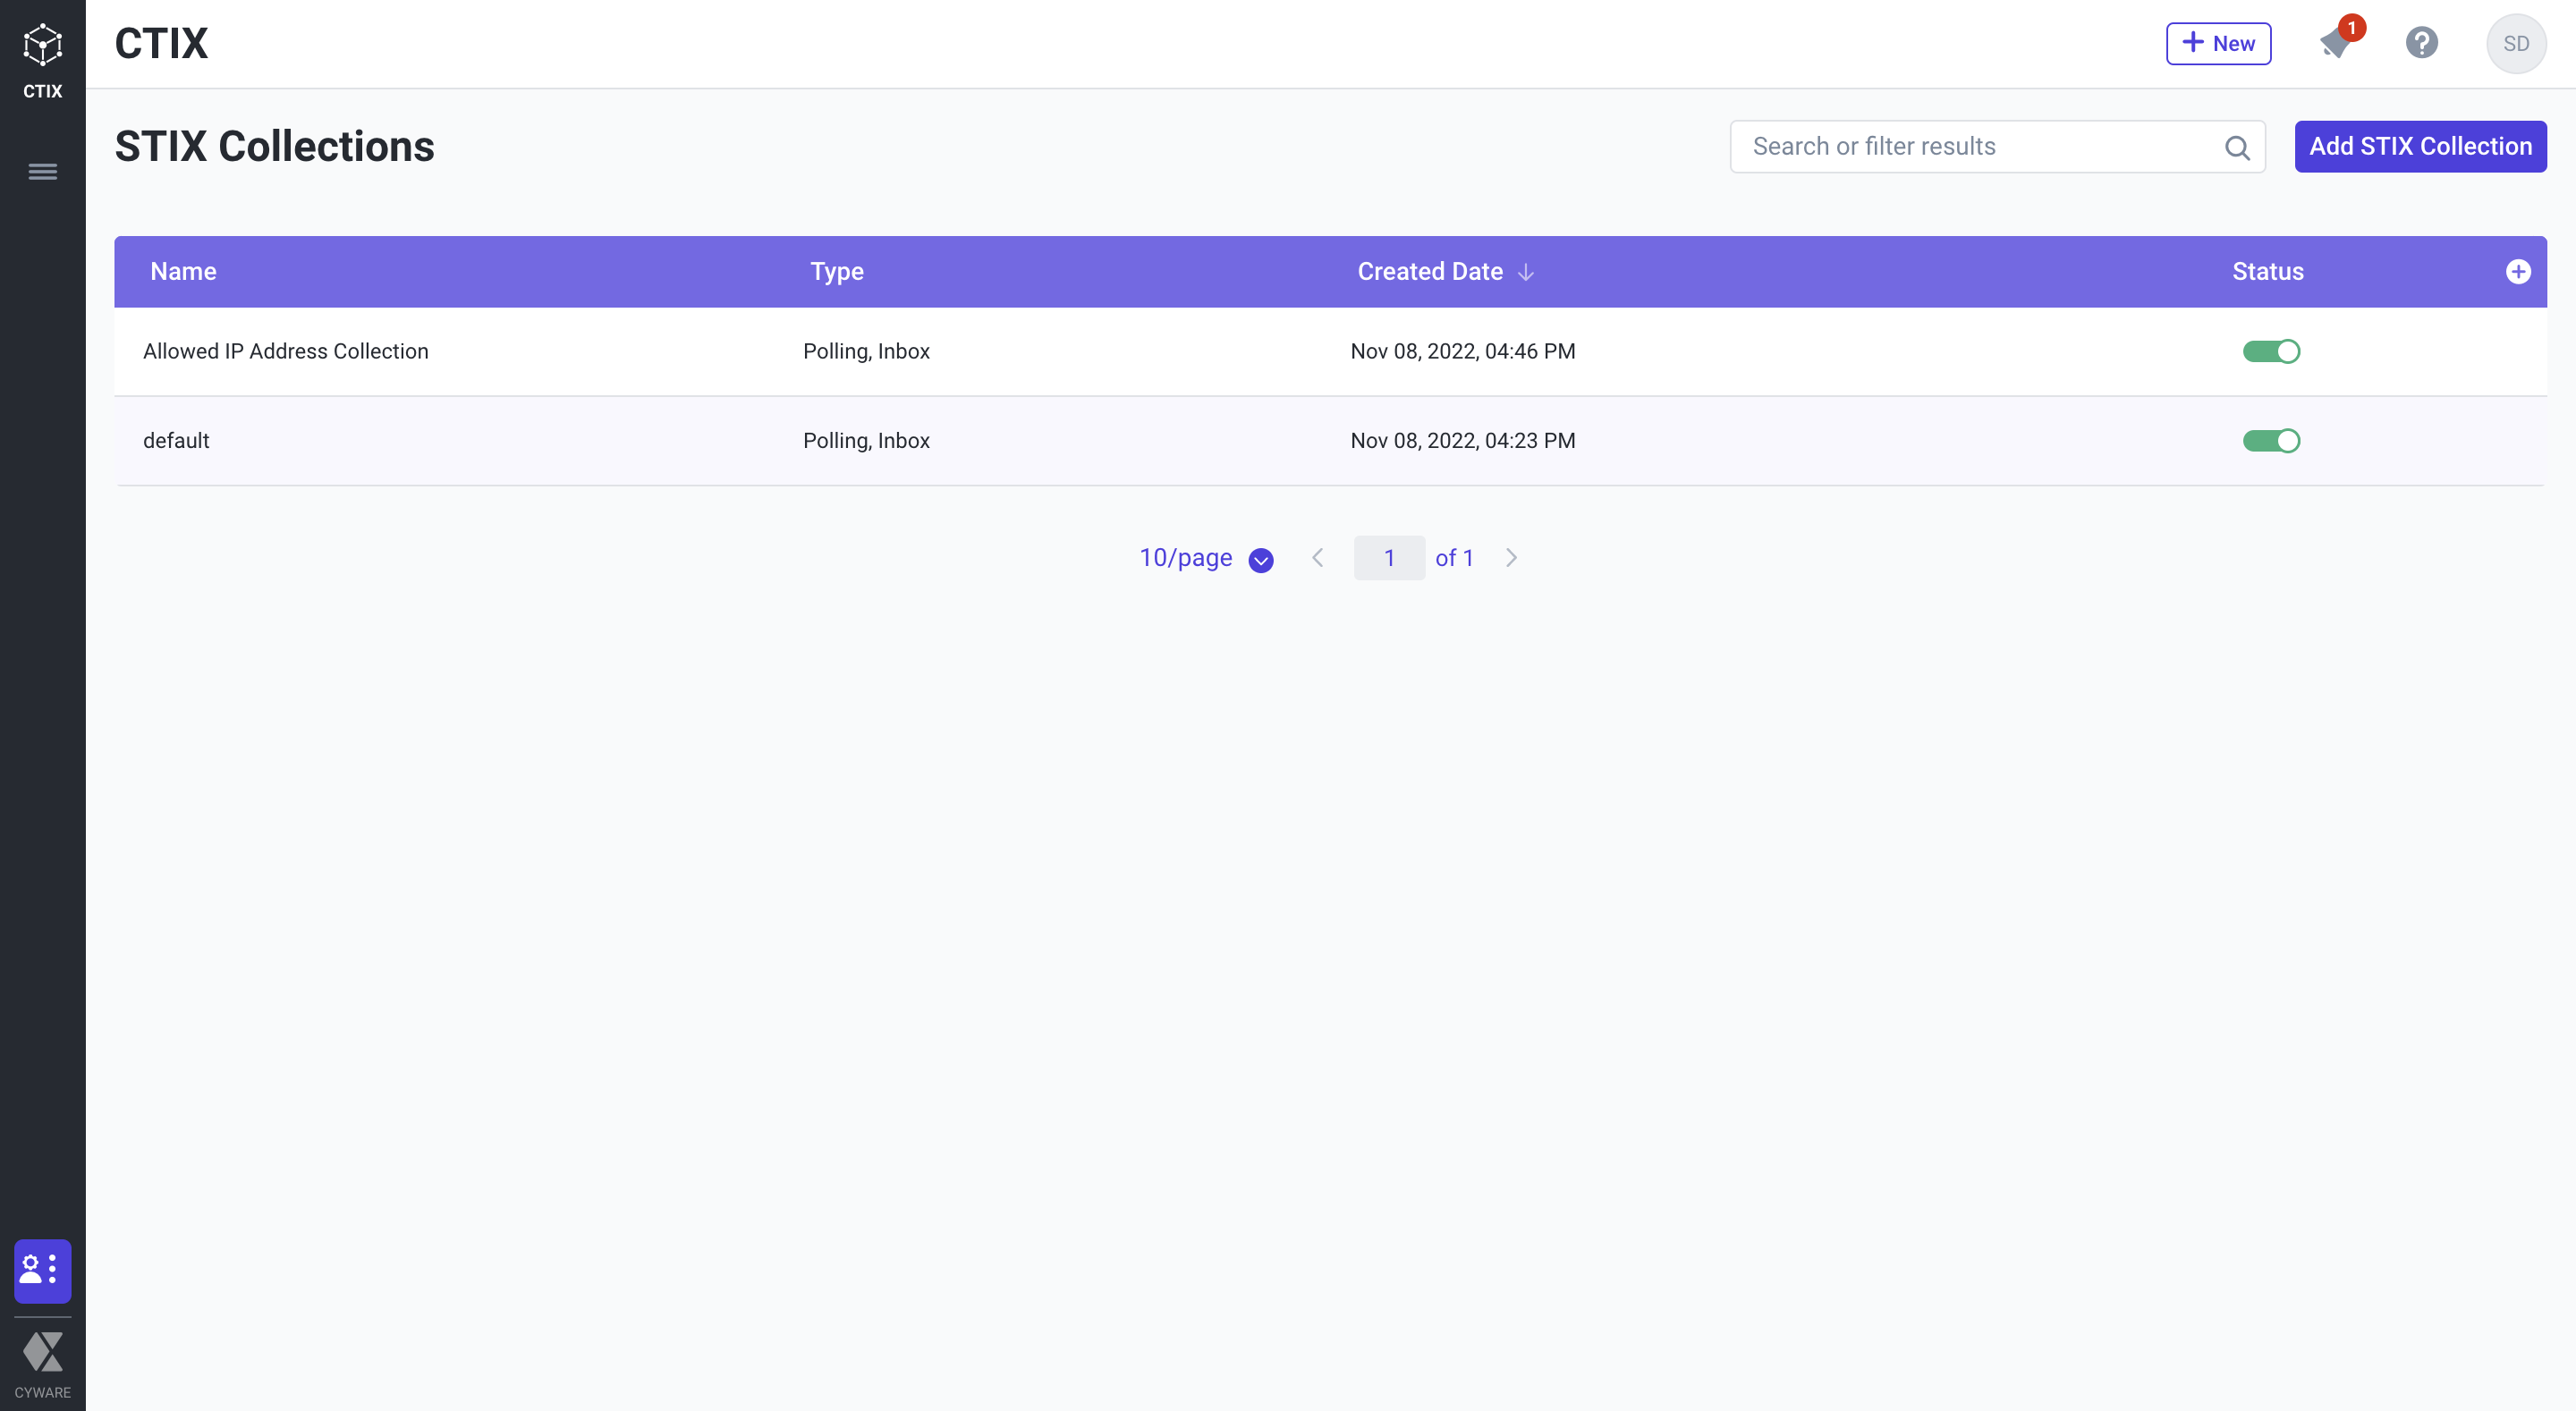
Task: Click the New button in header
Action: click(2217, 43)
